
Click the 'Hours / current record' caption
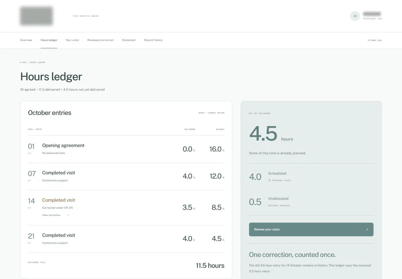coord(211,113)
